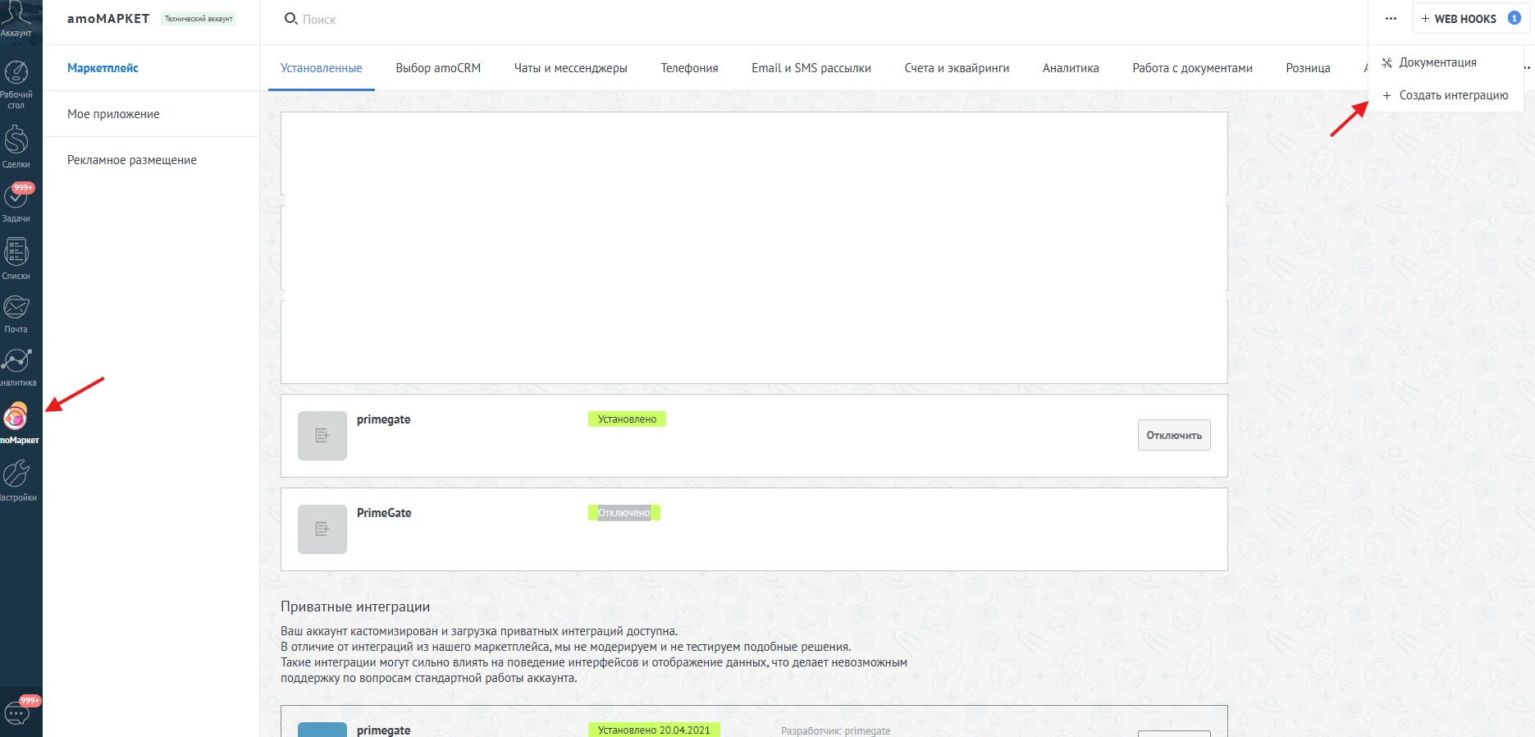Open Рекламное размещение in left panel
This screenshot has height=737, width=1535.
click(132, 160)
